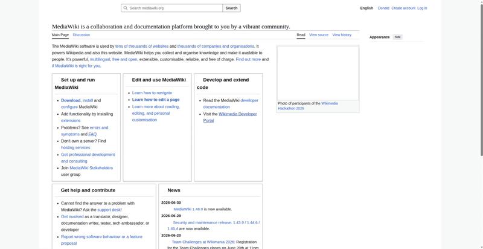Focus the Search mediawiki.org input field
This screenshot has height=249, width=483.
click(172, 8)
